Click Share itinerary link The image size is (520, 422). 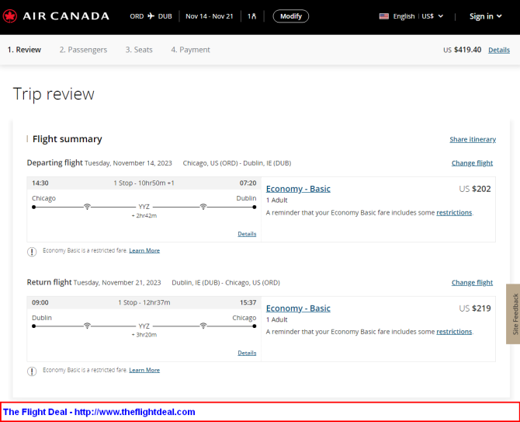(x=473, y=139)
